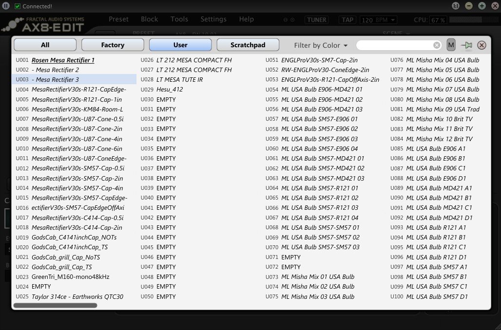
Task: Select U051 ENGLProV30s-SM7-Cap-2in
Action: tap(324, 60)
